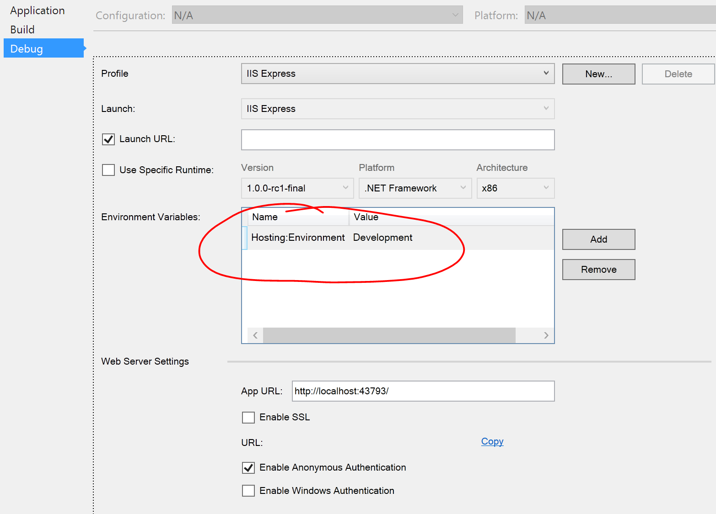Enable Use Specific Runtime checkbox

(x=108, y=170)
